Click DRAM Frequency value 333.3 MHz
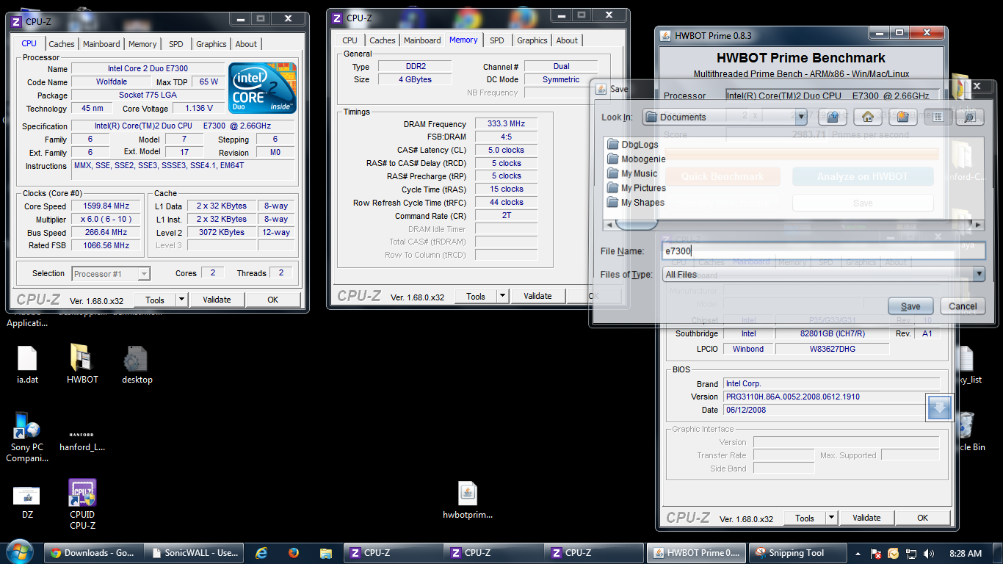The image size is (1003, 564). 506,123
